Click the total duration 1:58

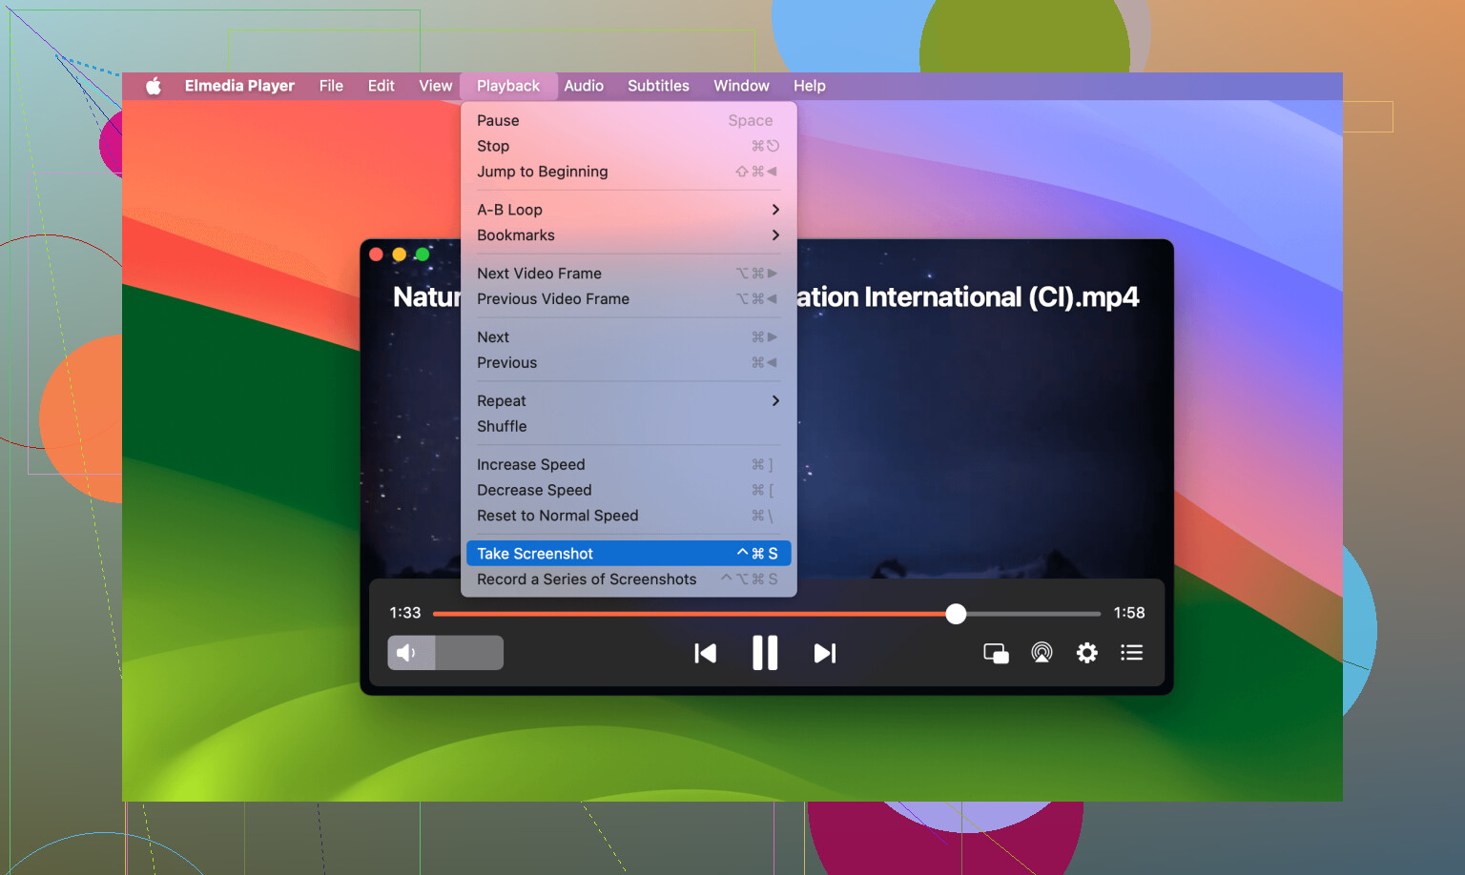(x=1129, y=613)
